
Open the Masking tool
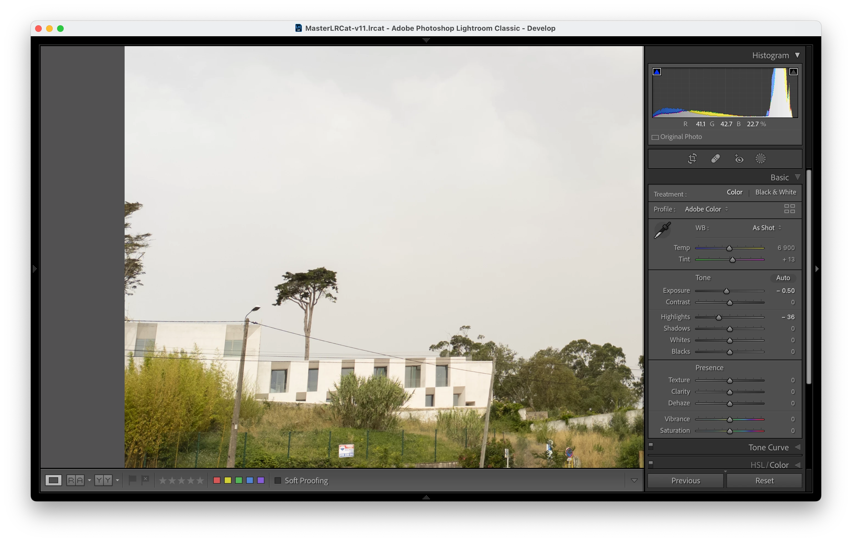point(760,159)
